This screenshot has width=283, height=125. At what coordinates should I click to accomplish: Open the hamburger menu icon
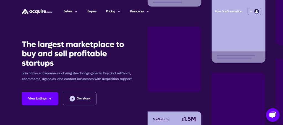[x=251, y=11]
